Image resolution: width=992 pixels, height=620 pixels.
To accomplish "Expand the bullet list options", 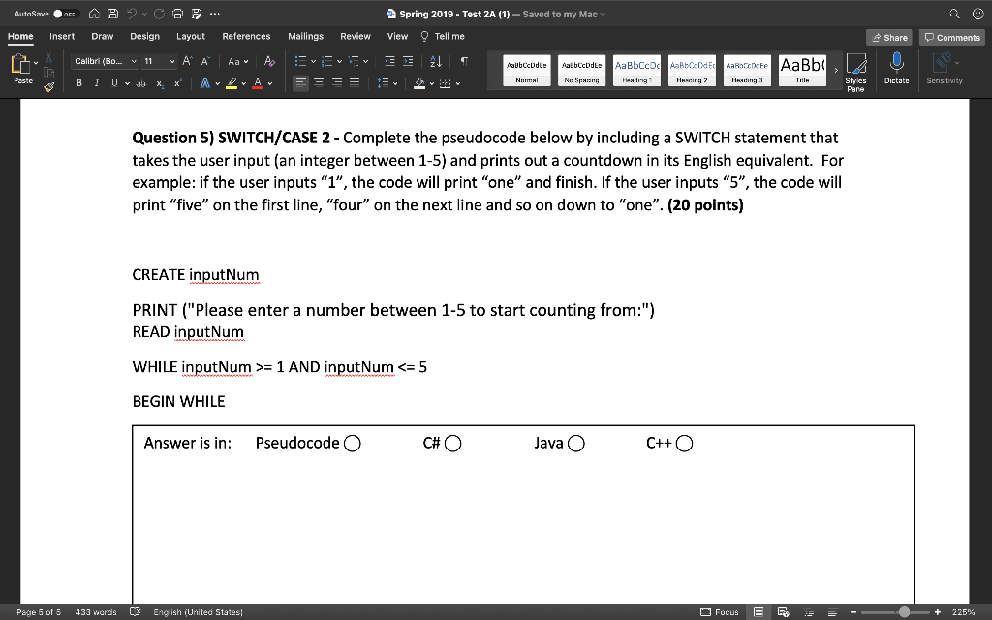I will pos(314,61).
